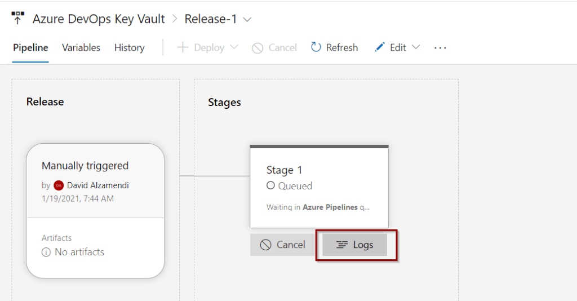Open the Manually triggered release card
This screenshot has width=577, height=301.
95,211
